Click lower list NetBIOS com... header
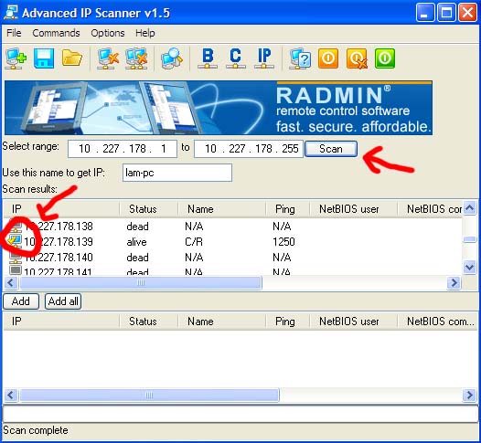Image resolution: width=481 pixels, height=443 pixels. click(438, 322)
